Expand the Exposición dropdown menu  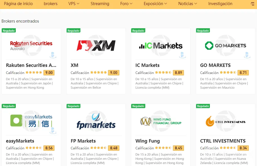(x=155, y=4)
